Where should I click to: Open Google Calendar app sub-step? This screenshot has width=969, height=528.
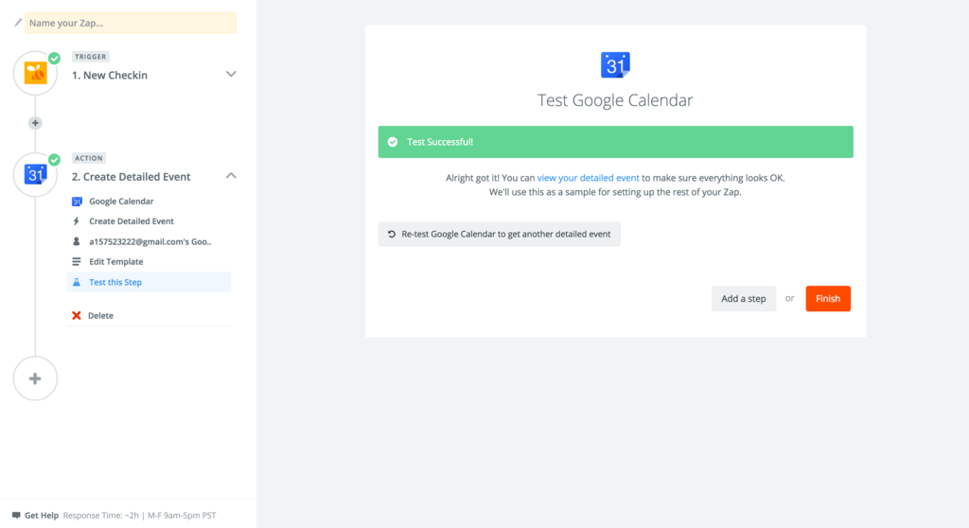click(121, 201)
